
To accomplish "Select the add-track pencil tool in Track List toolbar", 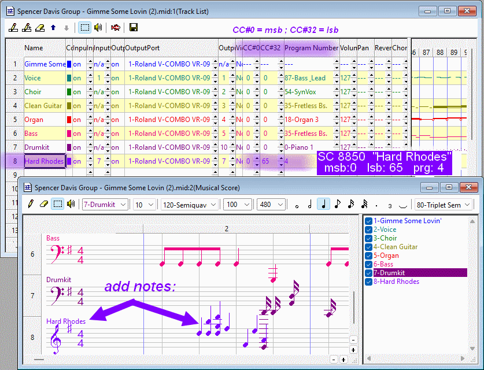I will tap(27, 28).
